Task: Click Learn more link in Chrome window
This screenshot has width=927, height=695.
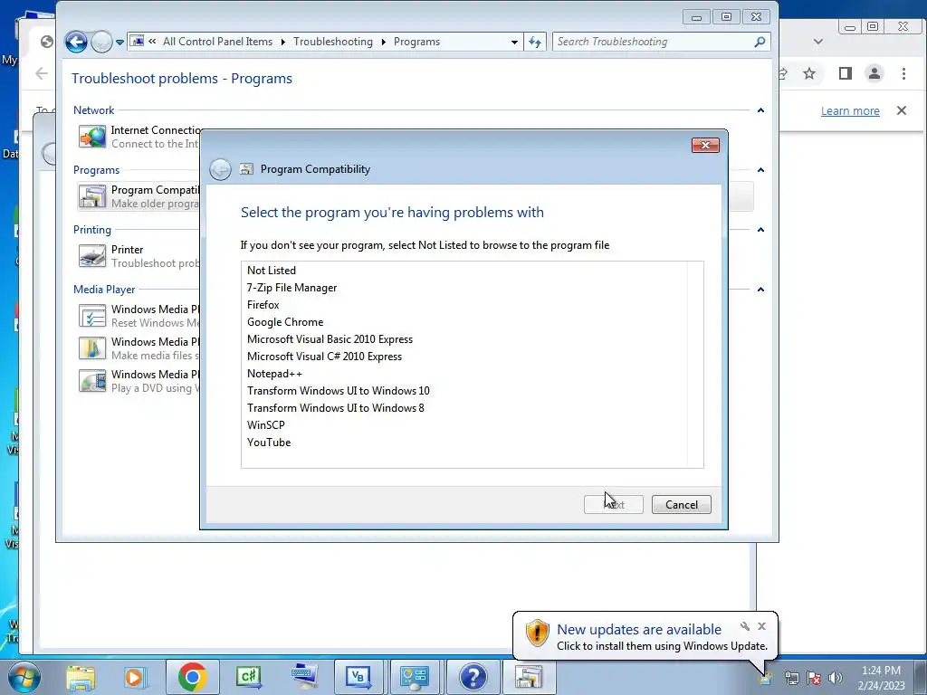Action: (850, 110)
